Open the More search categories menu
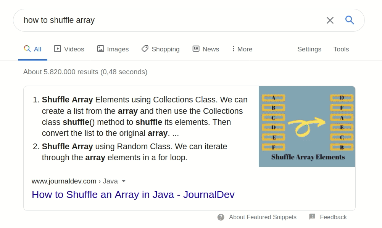The width and height of the screenshot is (382, 228). point(242,49)
